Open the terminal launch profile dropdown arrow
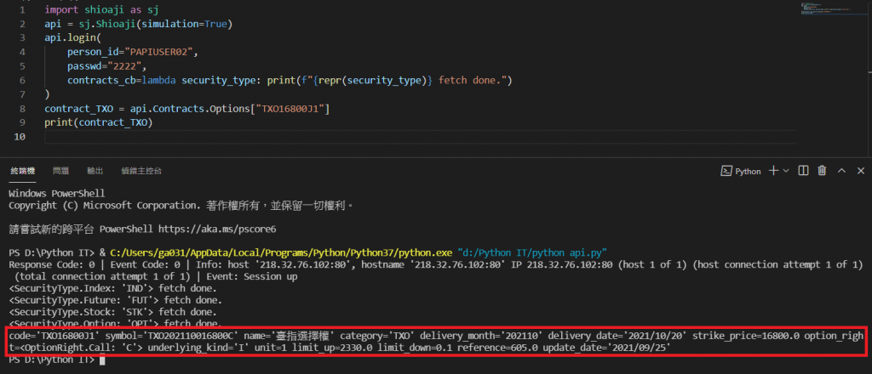Viewport: 872px width, 374px height. pyautogui.click(x=786, y=171)
